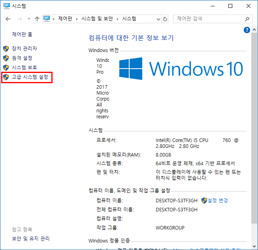Open 장치 관리자 link
Viewport: 258px width, 250px height.
[x=24, y=49]
